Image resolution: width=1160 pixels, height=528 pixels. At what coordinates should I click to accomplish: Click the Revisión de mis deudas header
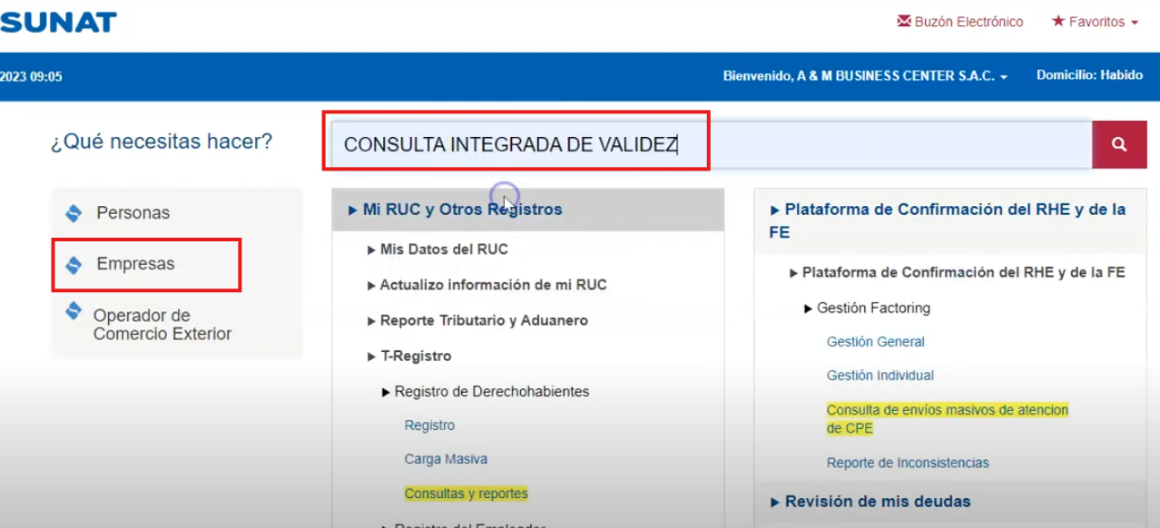tap(876, 501)
